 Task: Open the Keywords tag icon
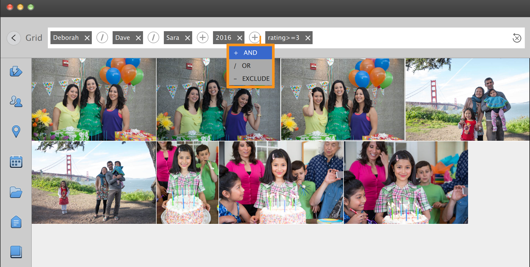(16, 222)
